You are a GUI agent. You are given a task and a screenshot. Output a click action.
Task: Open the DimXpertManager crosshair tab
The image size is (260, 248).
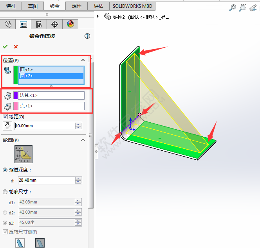pos(54,24)
